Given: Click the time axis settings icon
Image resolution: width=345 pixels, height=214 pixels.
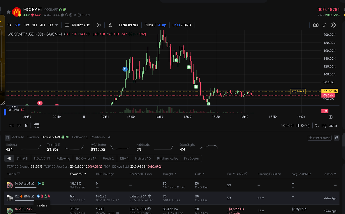Looking at the screenshot, I should pos(331,117).
